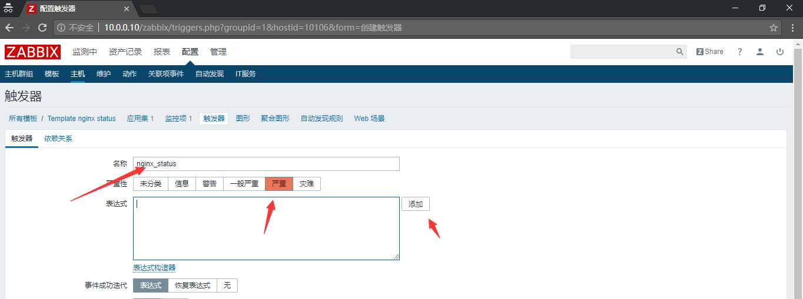This screenshot has height=299, width=803.
Task: Click the site info insecure icon
Action: [61, 28]
